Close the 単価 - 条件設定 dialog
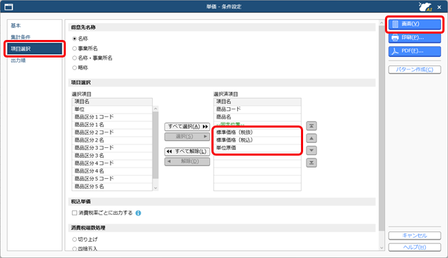448x258 pixels. (439, 7)
